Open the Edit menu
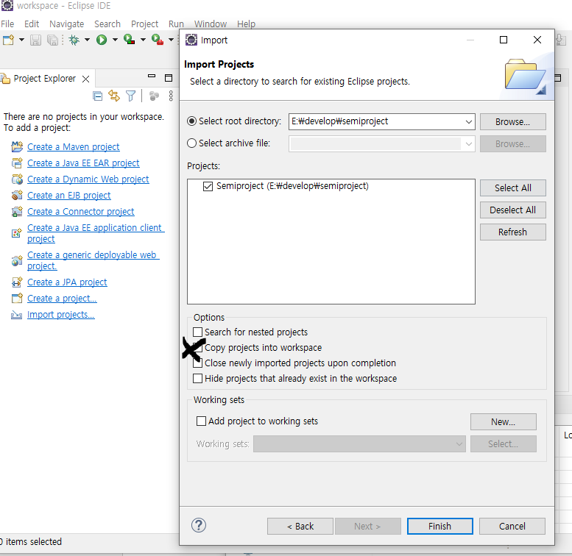This screenshot has width=572, height=556. click(32, 24)
